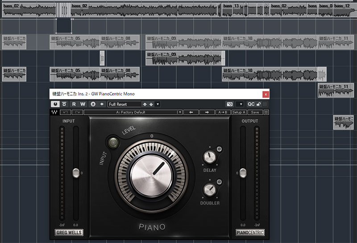Select 鍵盤ハーモニカ_11 clip on upper track

(x=336, y=42)
